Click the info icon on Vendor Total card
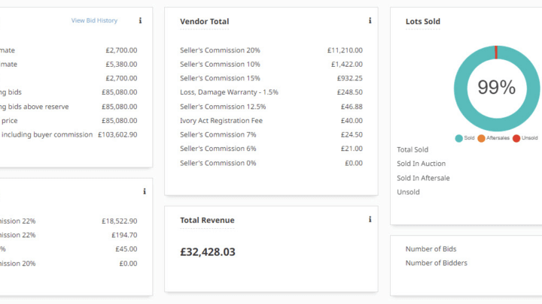This screenshot has height=304, width=542. coord(370,21)
